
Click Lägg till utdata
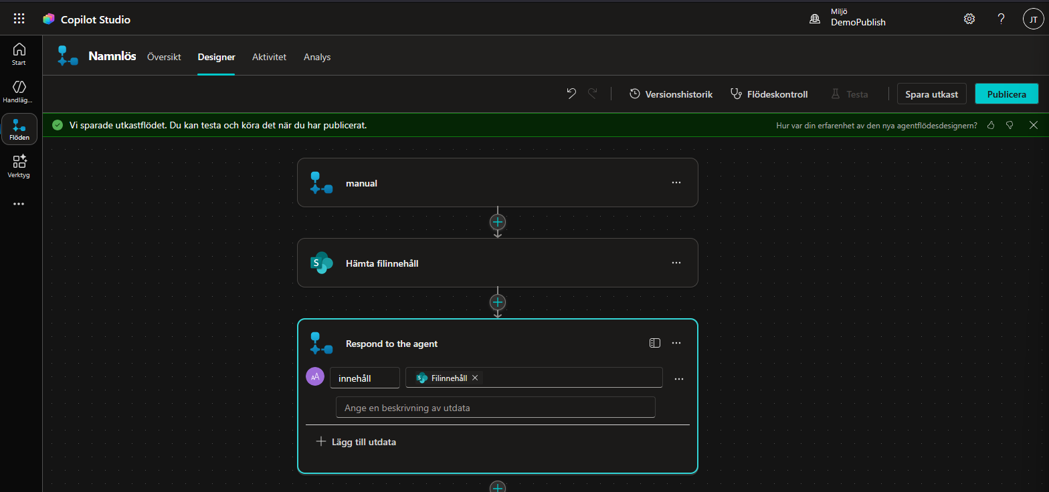point(356,442)
